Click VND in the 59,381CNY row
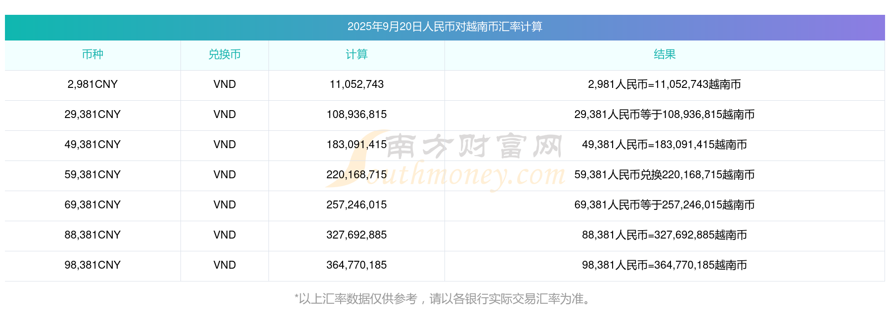 (x=224, y=175)
